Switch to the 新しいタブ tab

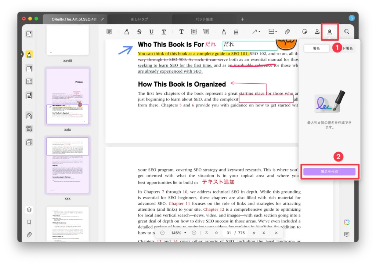point(139,19)
